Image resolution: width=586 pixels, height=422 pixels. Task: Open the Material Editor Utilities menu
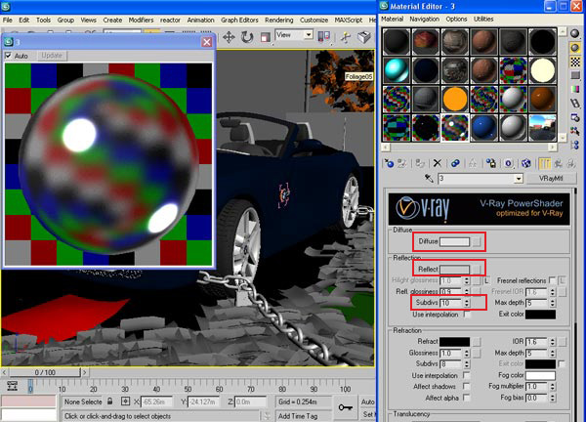485,19
